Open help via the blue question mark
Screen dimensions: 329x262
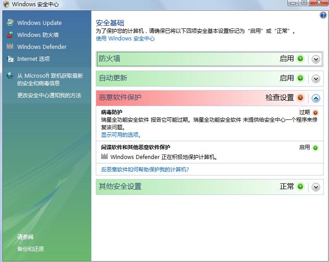click(x=323, y=15)
